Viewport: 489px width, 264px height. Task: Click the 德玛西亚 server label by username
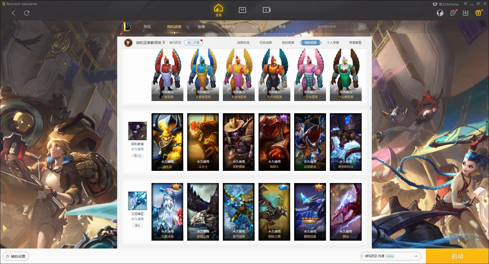(175, 43)
